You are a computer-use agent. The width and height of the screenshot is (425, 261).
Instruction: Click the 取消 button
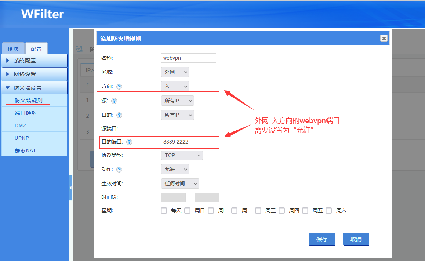pos(356,239)
